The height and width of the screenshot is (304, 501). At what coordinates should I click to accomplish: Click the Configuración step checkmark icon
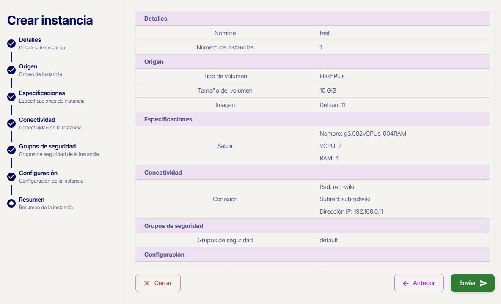tap(11, 177)
